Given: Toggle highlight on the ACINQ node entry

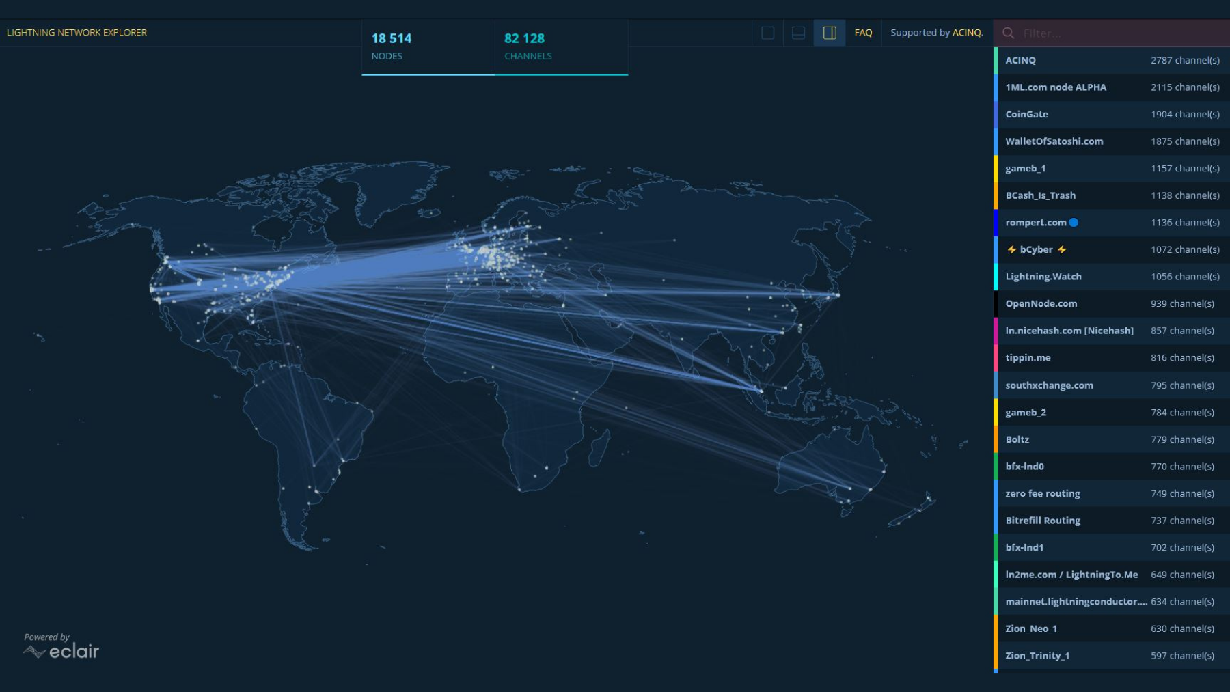Looking at the screenshot, I should [1093, 60].
